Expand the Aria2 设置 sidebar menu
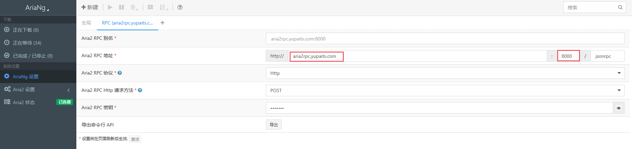Viewport: 632px width, 149px height. tap(37, 89)
